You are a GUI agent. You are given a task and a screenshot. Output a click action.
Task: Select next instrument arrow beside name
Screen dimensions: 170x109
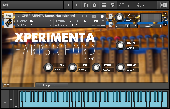coord(87,16)
